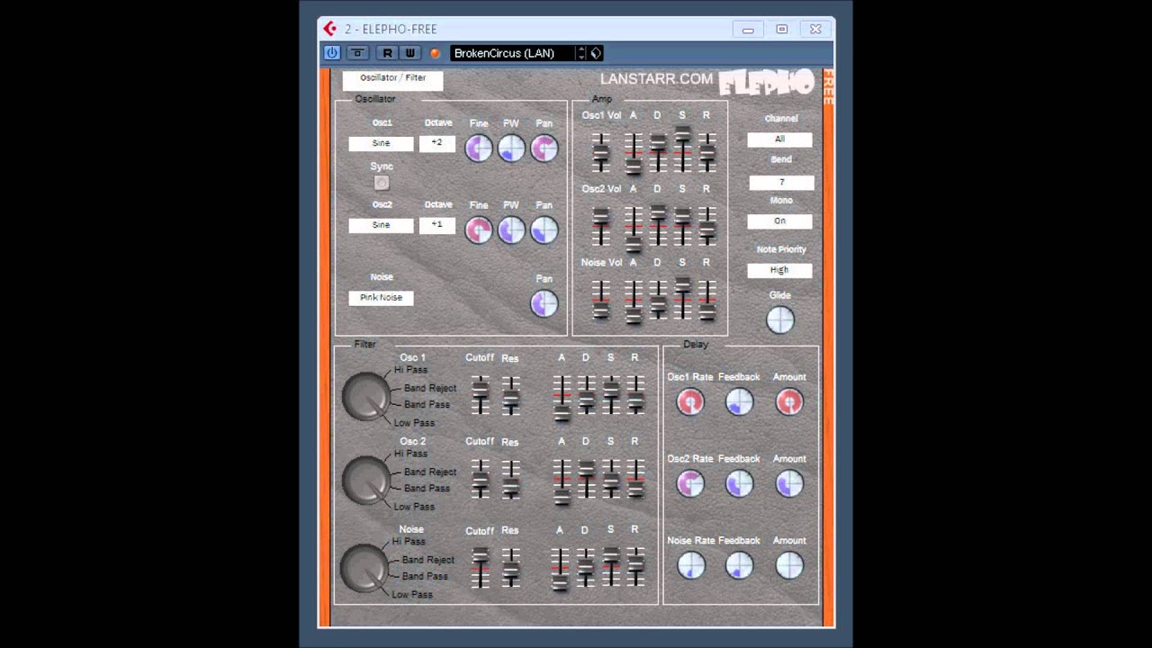Click the Osc1 Rate delay knob

point(690,402)
